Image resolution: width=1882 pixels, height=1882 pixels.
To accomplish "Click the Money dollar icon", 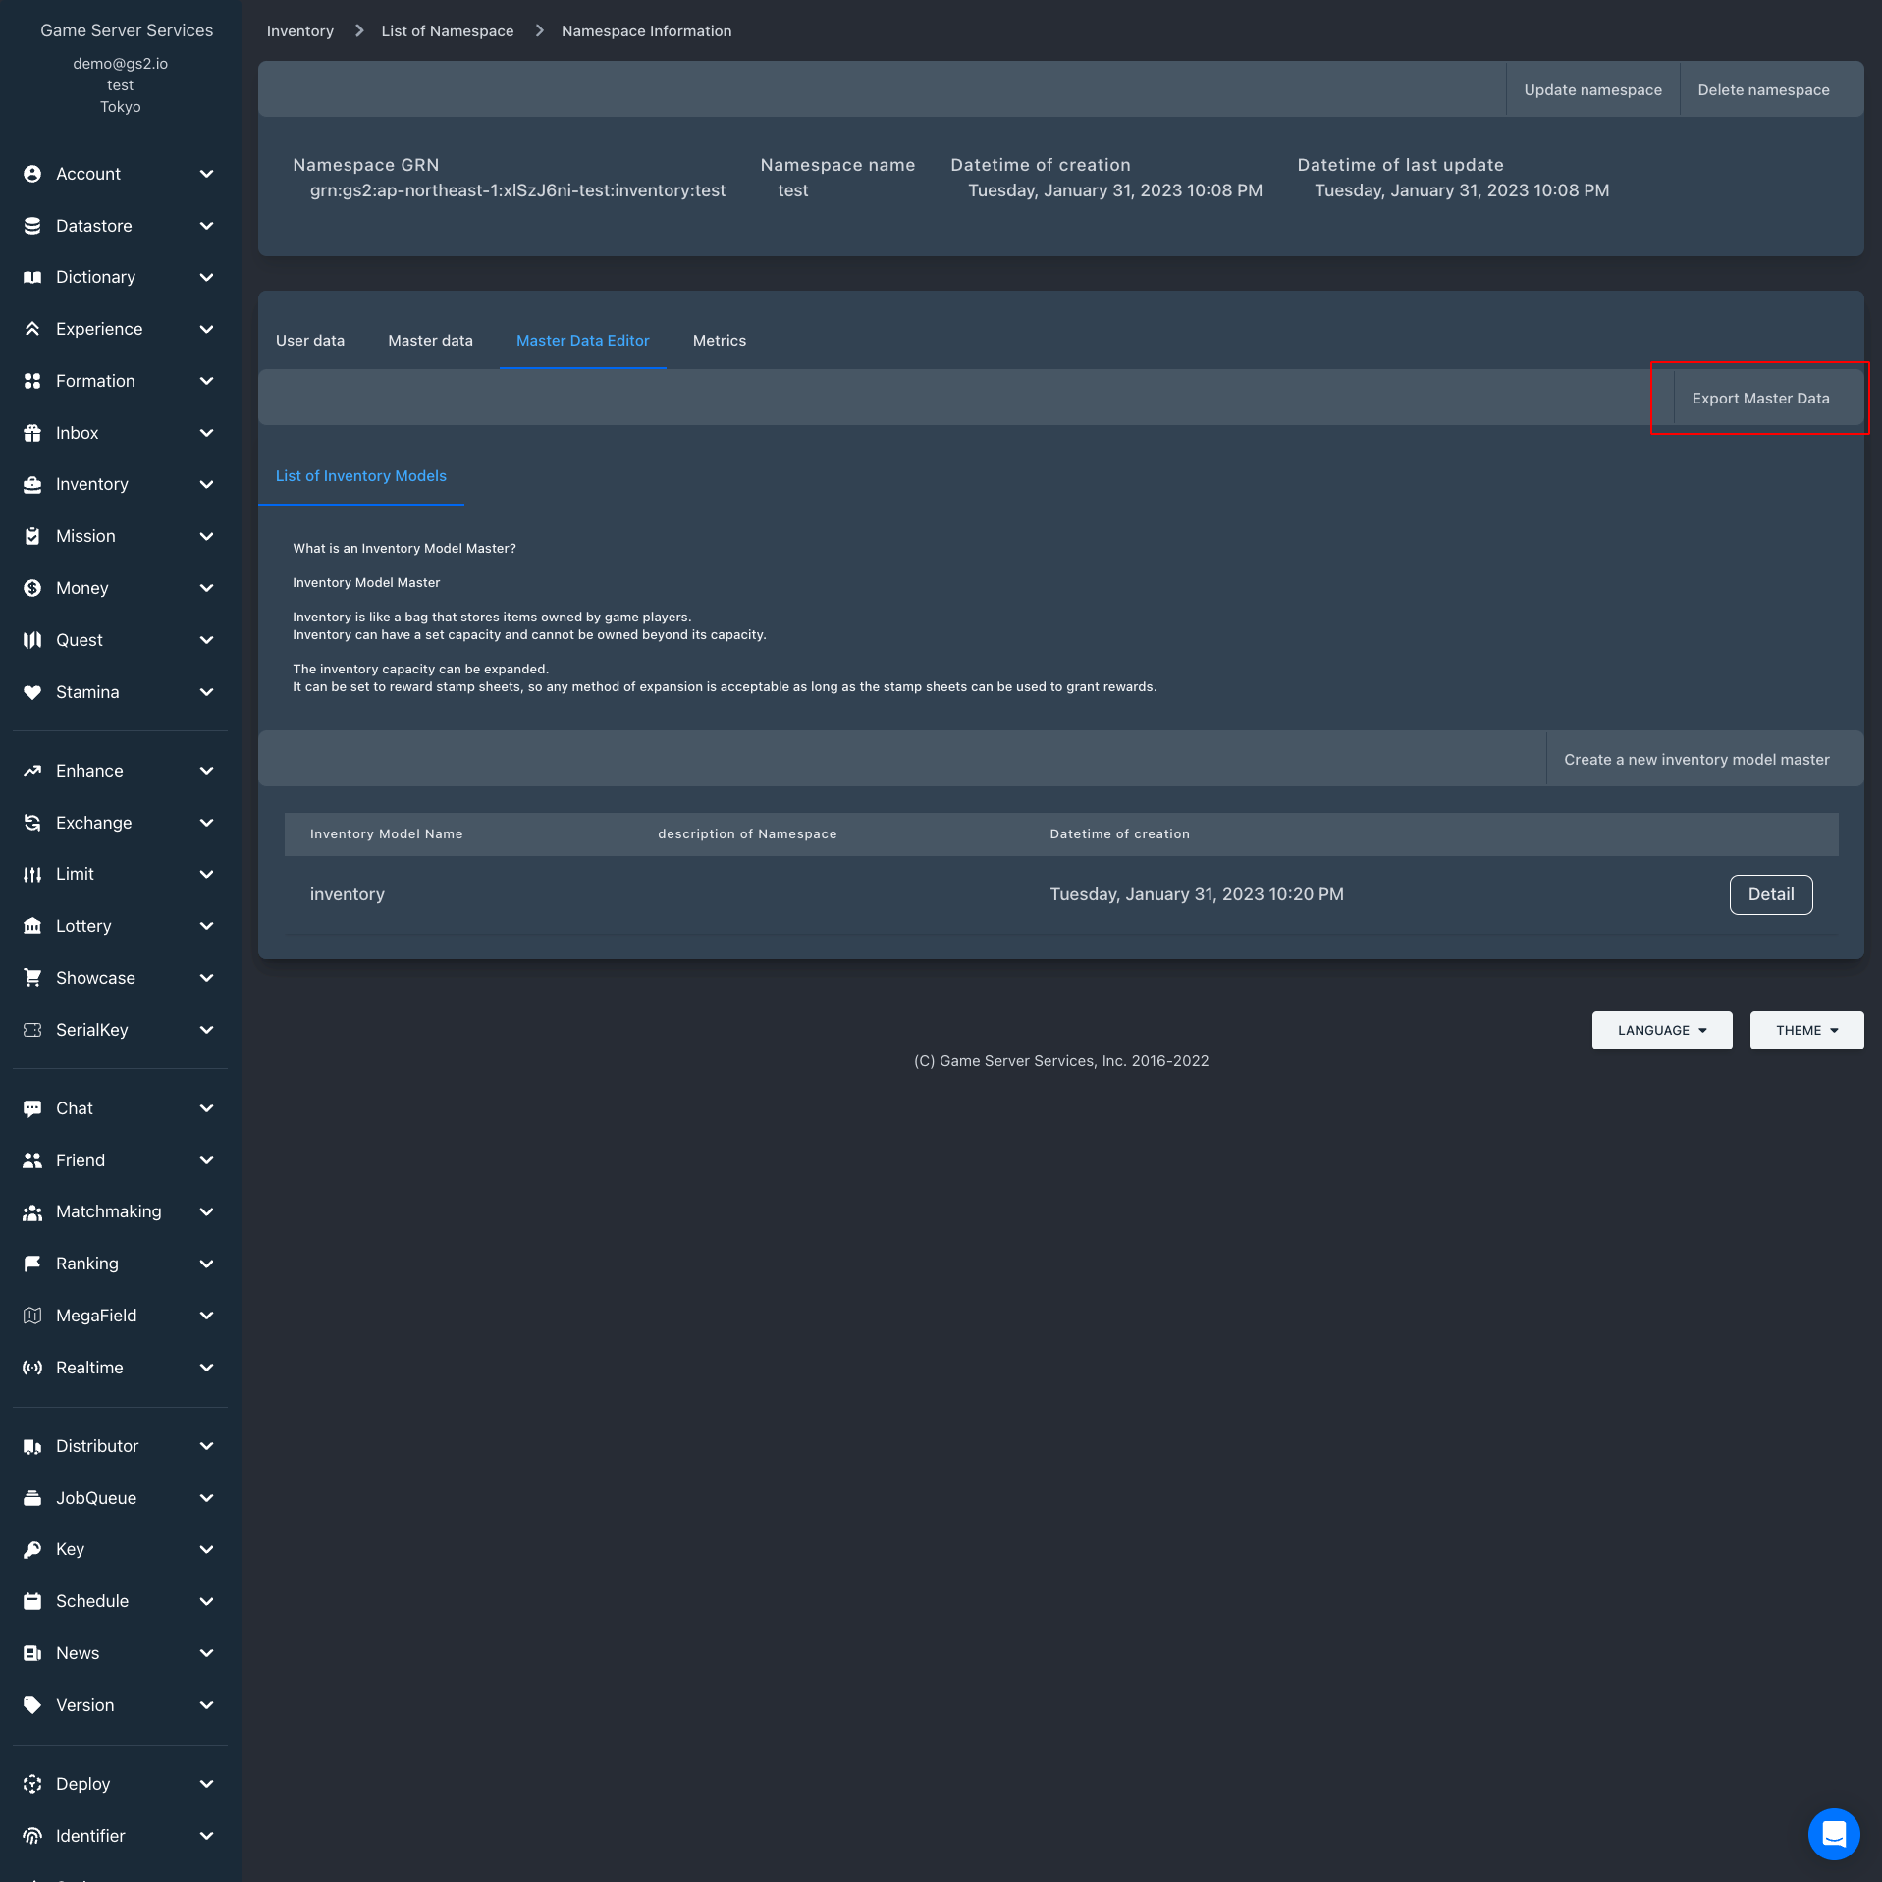I will [32, 588].
